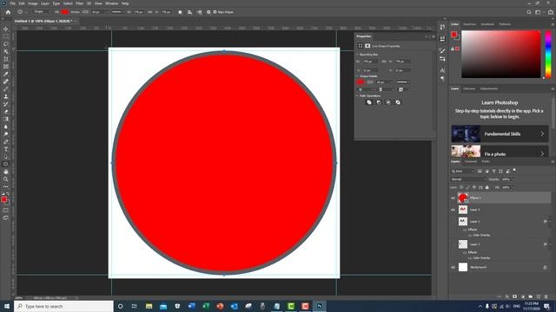Screen dimensions: 556x312
Task: Open Fundamental Skills tutorials
Action: [x=500, y=133]
